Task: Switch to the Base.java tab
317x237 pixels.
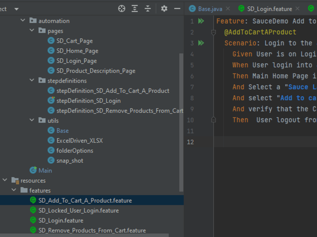Action: 210,9
